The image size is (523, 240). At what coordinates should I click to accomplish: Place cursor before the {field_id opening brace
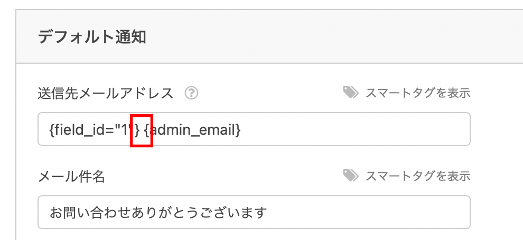click(49, 129)
